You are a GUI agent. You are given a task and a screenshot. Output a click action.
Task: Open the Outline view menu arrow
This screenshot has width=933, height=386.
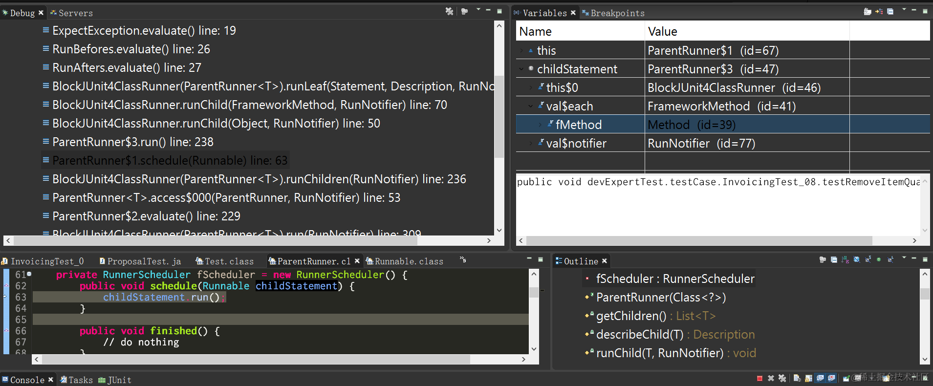tap(904, 257)
